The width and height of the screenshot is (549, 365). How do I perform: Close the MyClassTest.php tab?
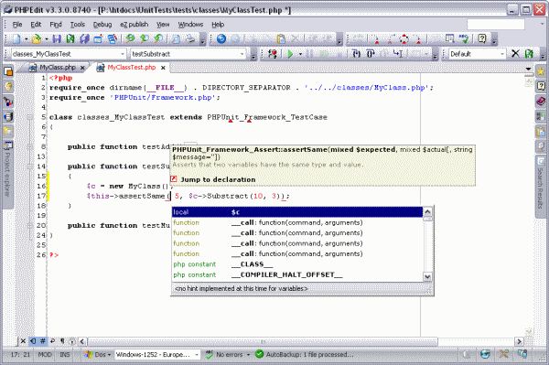pos(163,68)
